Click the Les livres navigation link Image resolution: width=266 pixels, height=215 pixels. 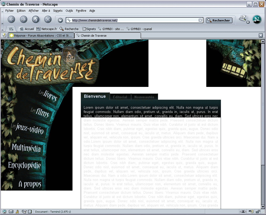[48, 95]
